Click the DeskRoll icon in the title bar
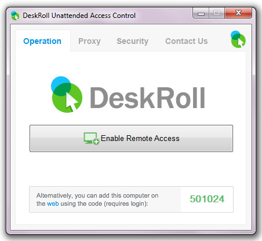The image size is (262, 241). (15, 16)
